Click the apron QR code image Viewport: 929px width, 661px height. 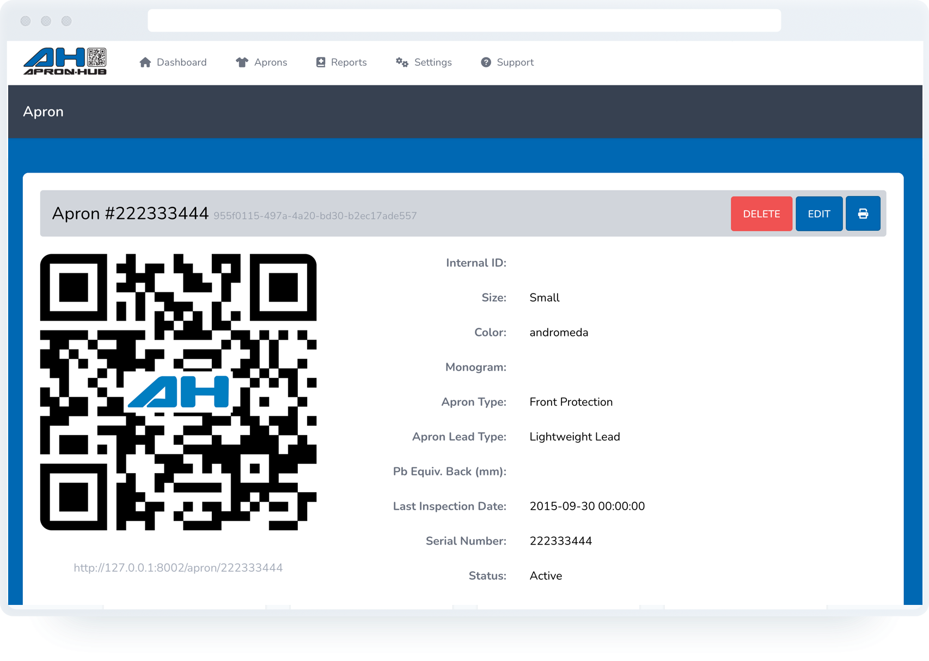(x=178, y=392)
